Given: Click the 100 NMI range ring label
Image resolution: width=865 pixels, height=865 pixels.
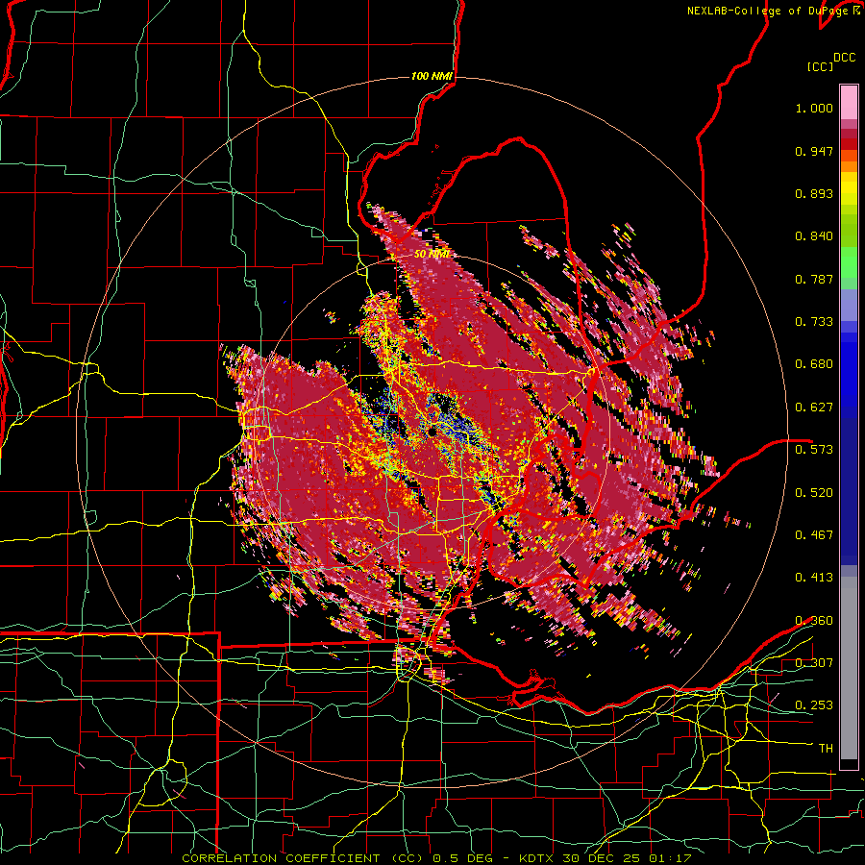Looking at the screenshot, I should click(432, 76).
